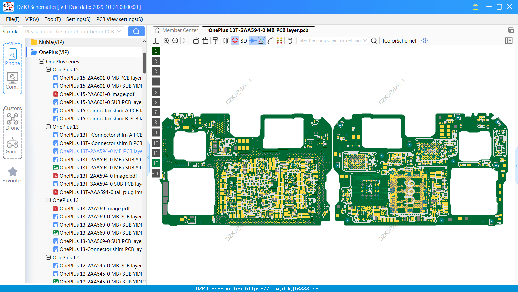Show PCB layer 1
The height and width of the screenshot is (292, 518).
point(156,51)
